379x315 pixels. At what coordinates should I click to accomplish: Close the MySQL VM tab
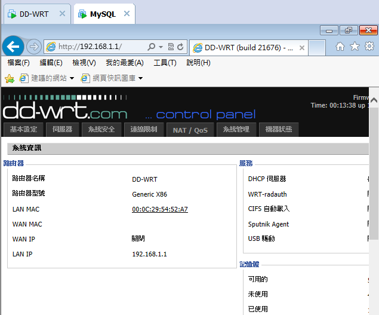click(x=127, y=14)
